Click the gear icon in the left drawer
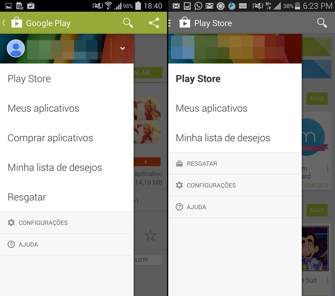 (x=11, y=223)
